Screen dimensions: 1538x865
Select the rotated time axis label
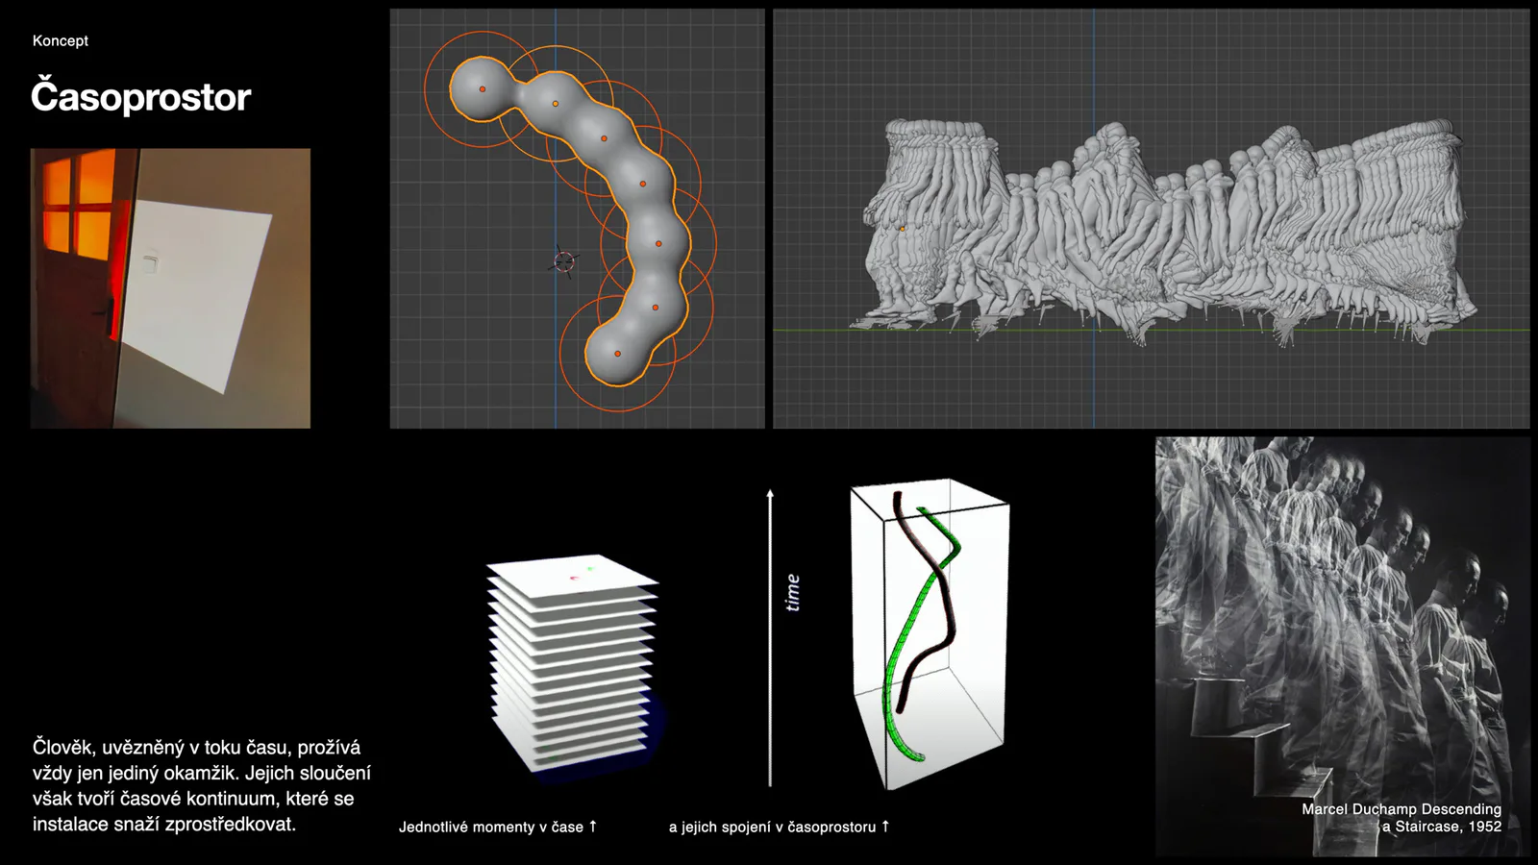[792, 592]
